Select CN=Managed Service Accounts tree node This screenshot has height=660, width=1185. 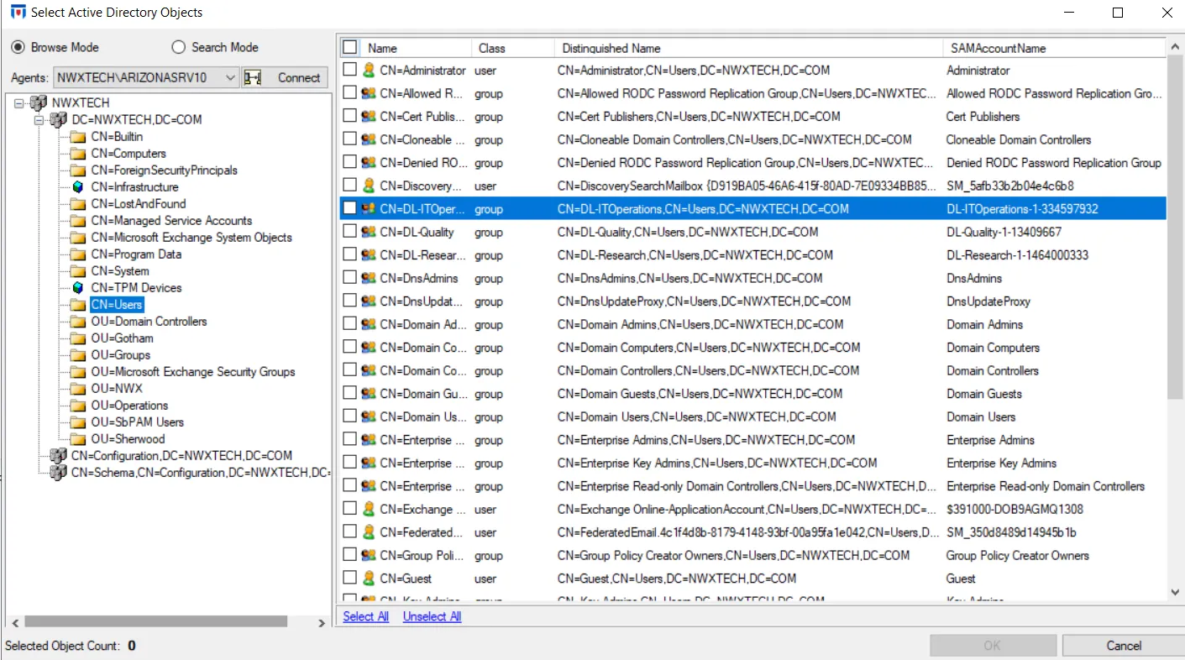click(171, 221)
